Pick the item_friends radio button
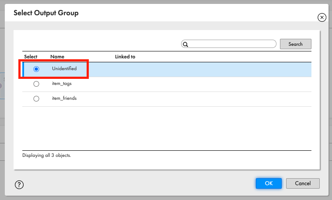 (36, 98)
